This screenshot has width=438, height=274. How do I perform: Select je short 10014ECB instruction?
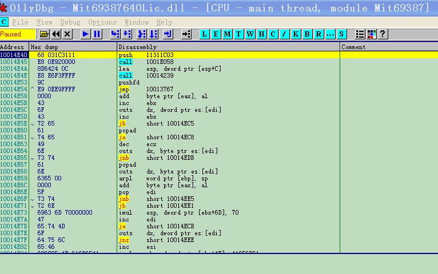coord(157,227)
